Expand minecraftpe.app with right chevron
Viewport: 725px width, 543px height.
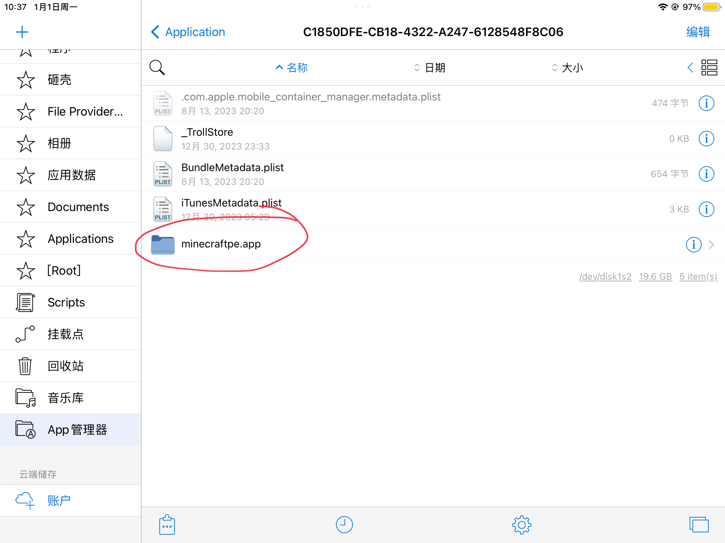(x=711, y=245)
